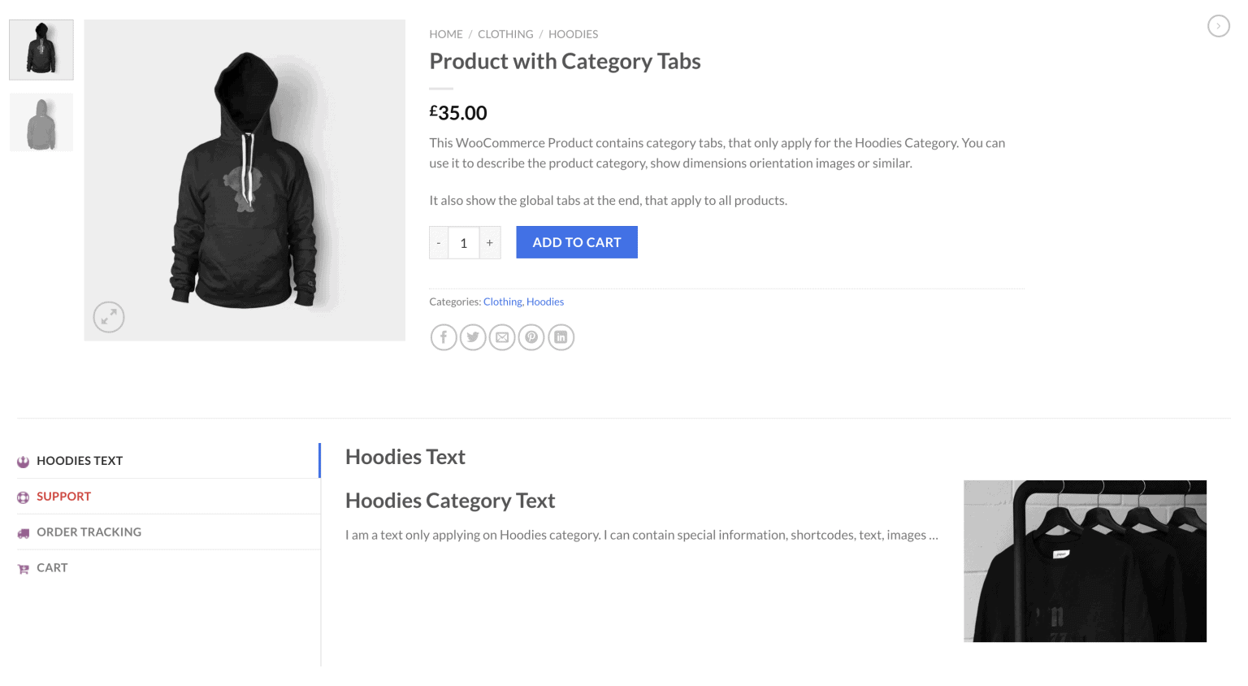Click the cart icon beside CART tab
Image resolution: width=1248 pixels, height=686 pixels.
(24, 567)
